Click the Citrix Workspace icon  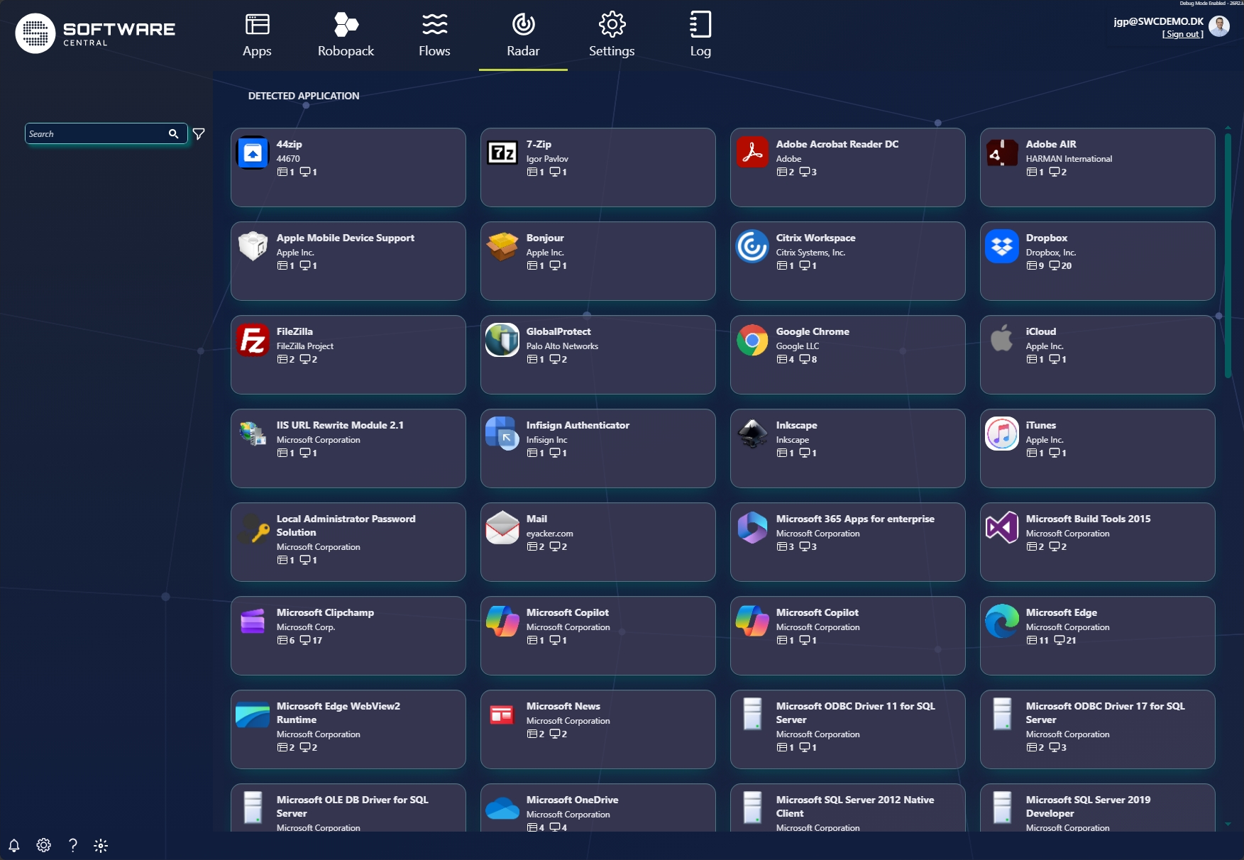coord(752,246)
